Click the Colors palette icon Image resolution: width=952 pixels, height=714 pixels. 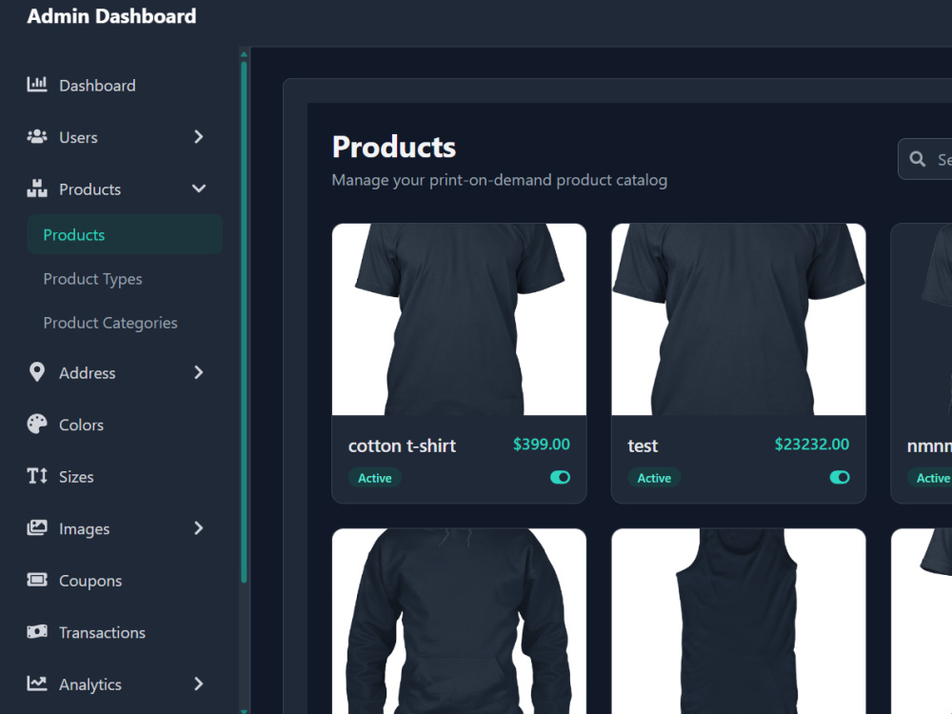click(37, 424)
